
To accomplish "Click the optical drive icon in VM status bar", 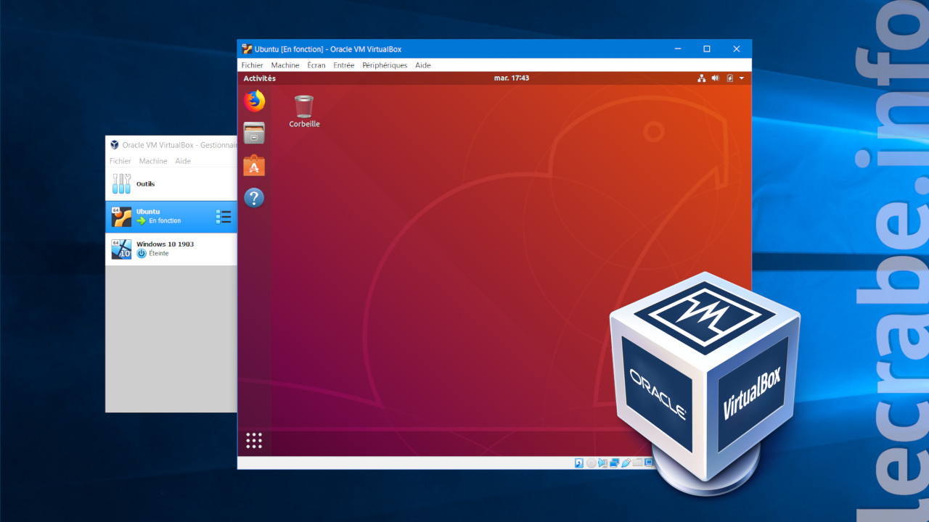I will (x=591, y=463).
